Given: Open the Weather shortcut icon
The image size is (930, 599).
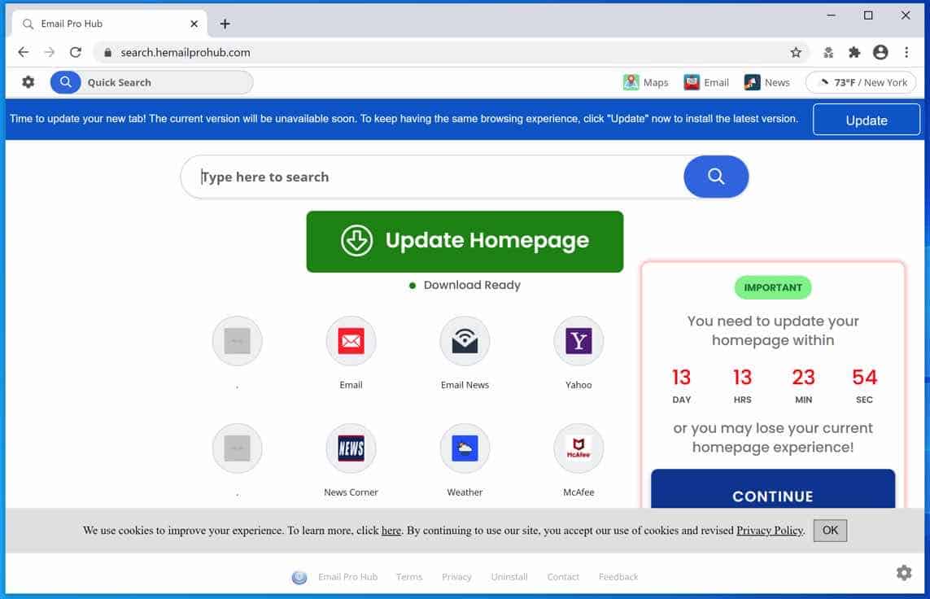Looking at the screenshot, I should 465,448.
